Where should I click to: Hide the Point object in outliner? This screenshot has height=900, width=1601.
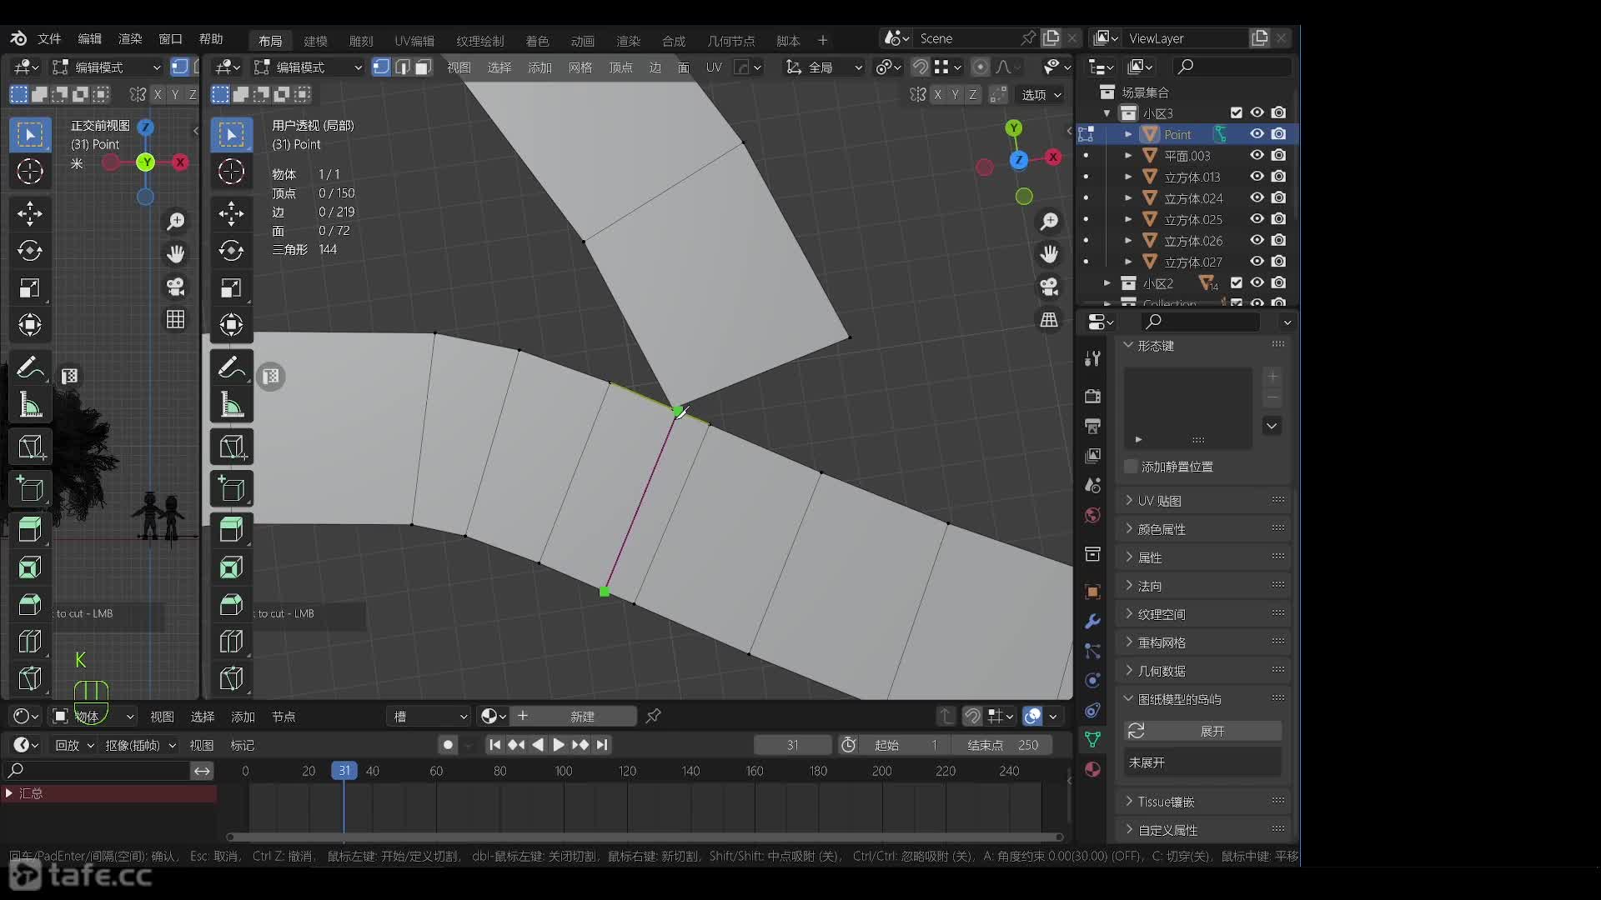1257,134
